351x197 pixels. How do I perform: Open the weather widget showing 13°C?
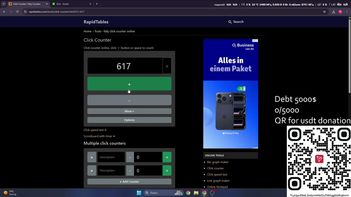point(10,193)
